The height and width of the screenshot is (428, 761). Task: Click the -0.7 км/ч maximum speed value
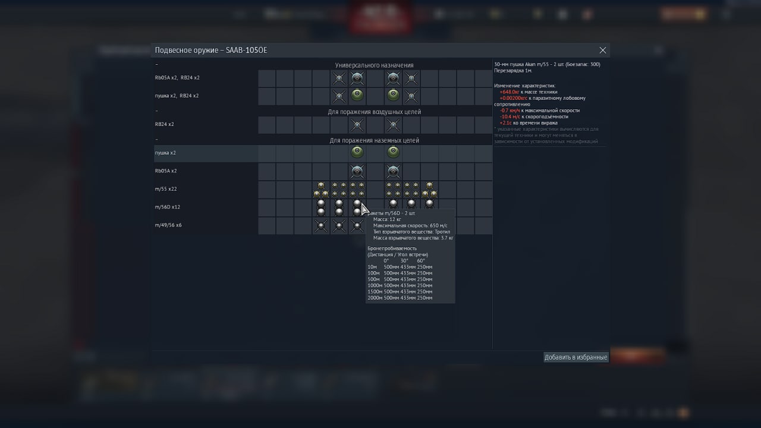[x=510, y=111]
